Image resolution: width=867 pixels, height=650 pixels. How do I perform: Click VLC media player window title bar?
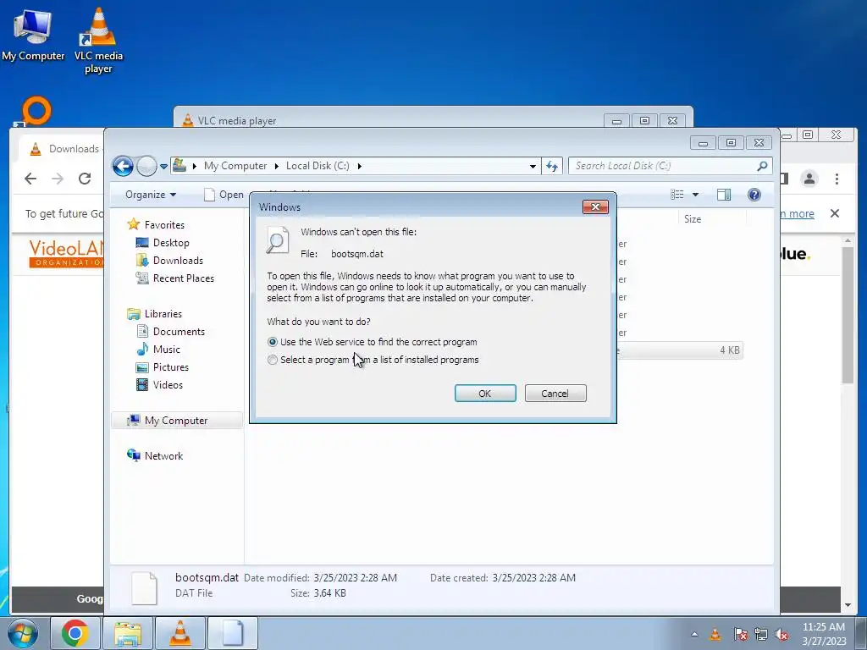(387, 120)
